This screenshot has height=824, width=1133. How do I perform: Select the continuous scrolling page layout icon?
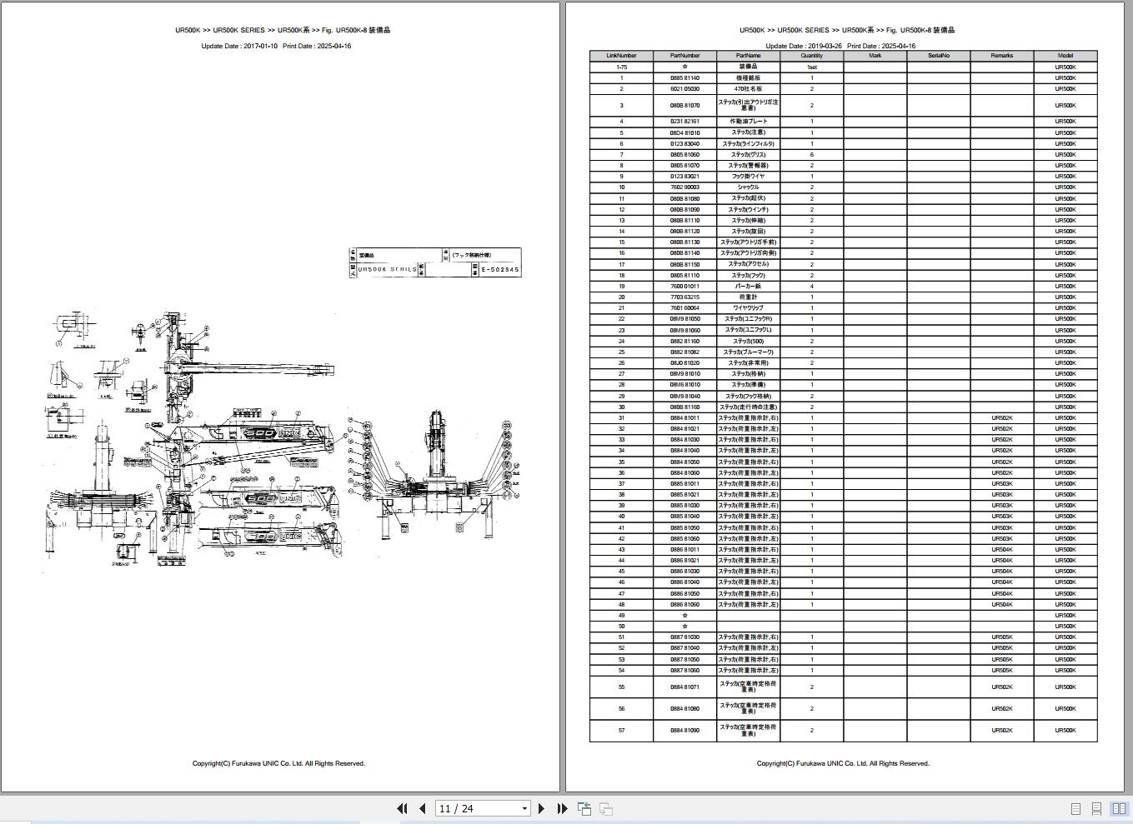pyautogui.click(x=1095, y=808)
